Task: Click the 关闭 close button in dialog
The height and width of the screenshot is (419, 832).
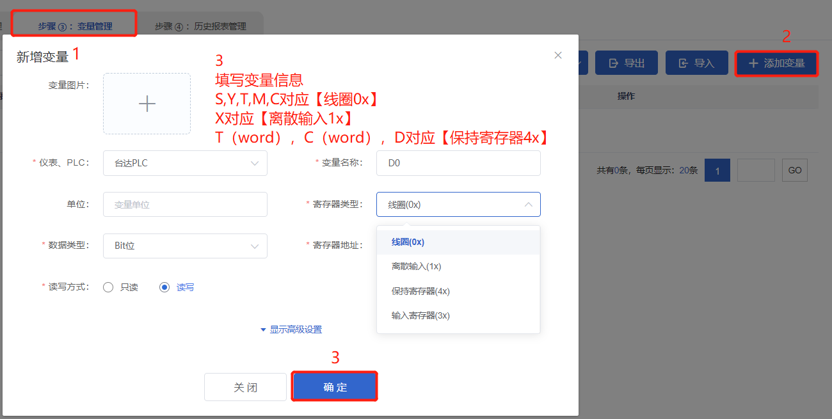Action: 245,387
